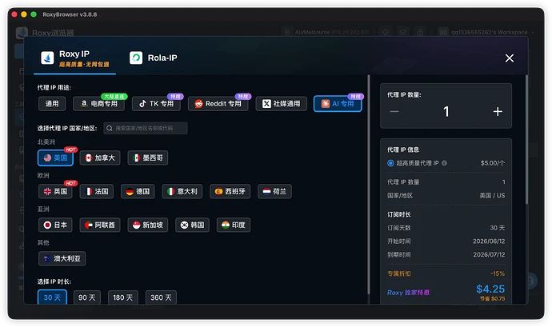Select the Reddit 专用 usage option

[x=218, y=103]
